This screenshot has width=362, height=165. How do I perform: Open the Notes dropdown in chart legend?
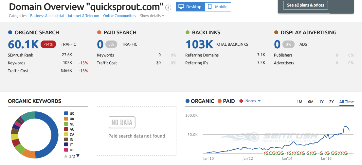253,101
